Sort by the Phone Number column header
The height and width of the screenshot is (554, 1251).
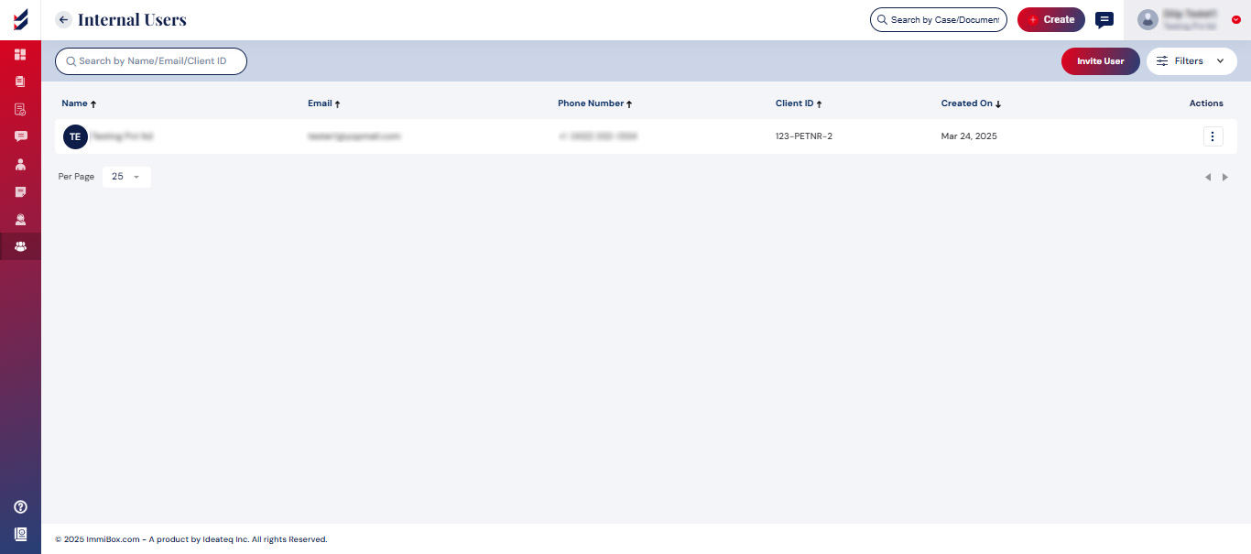tap(595, 103)
